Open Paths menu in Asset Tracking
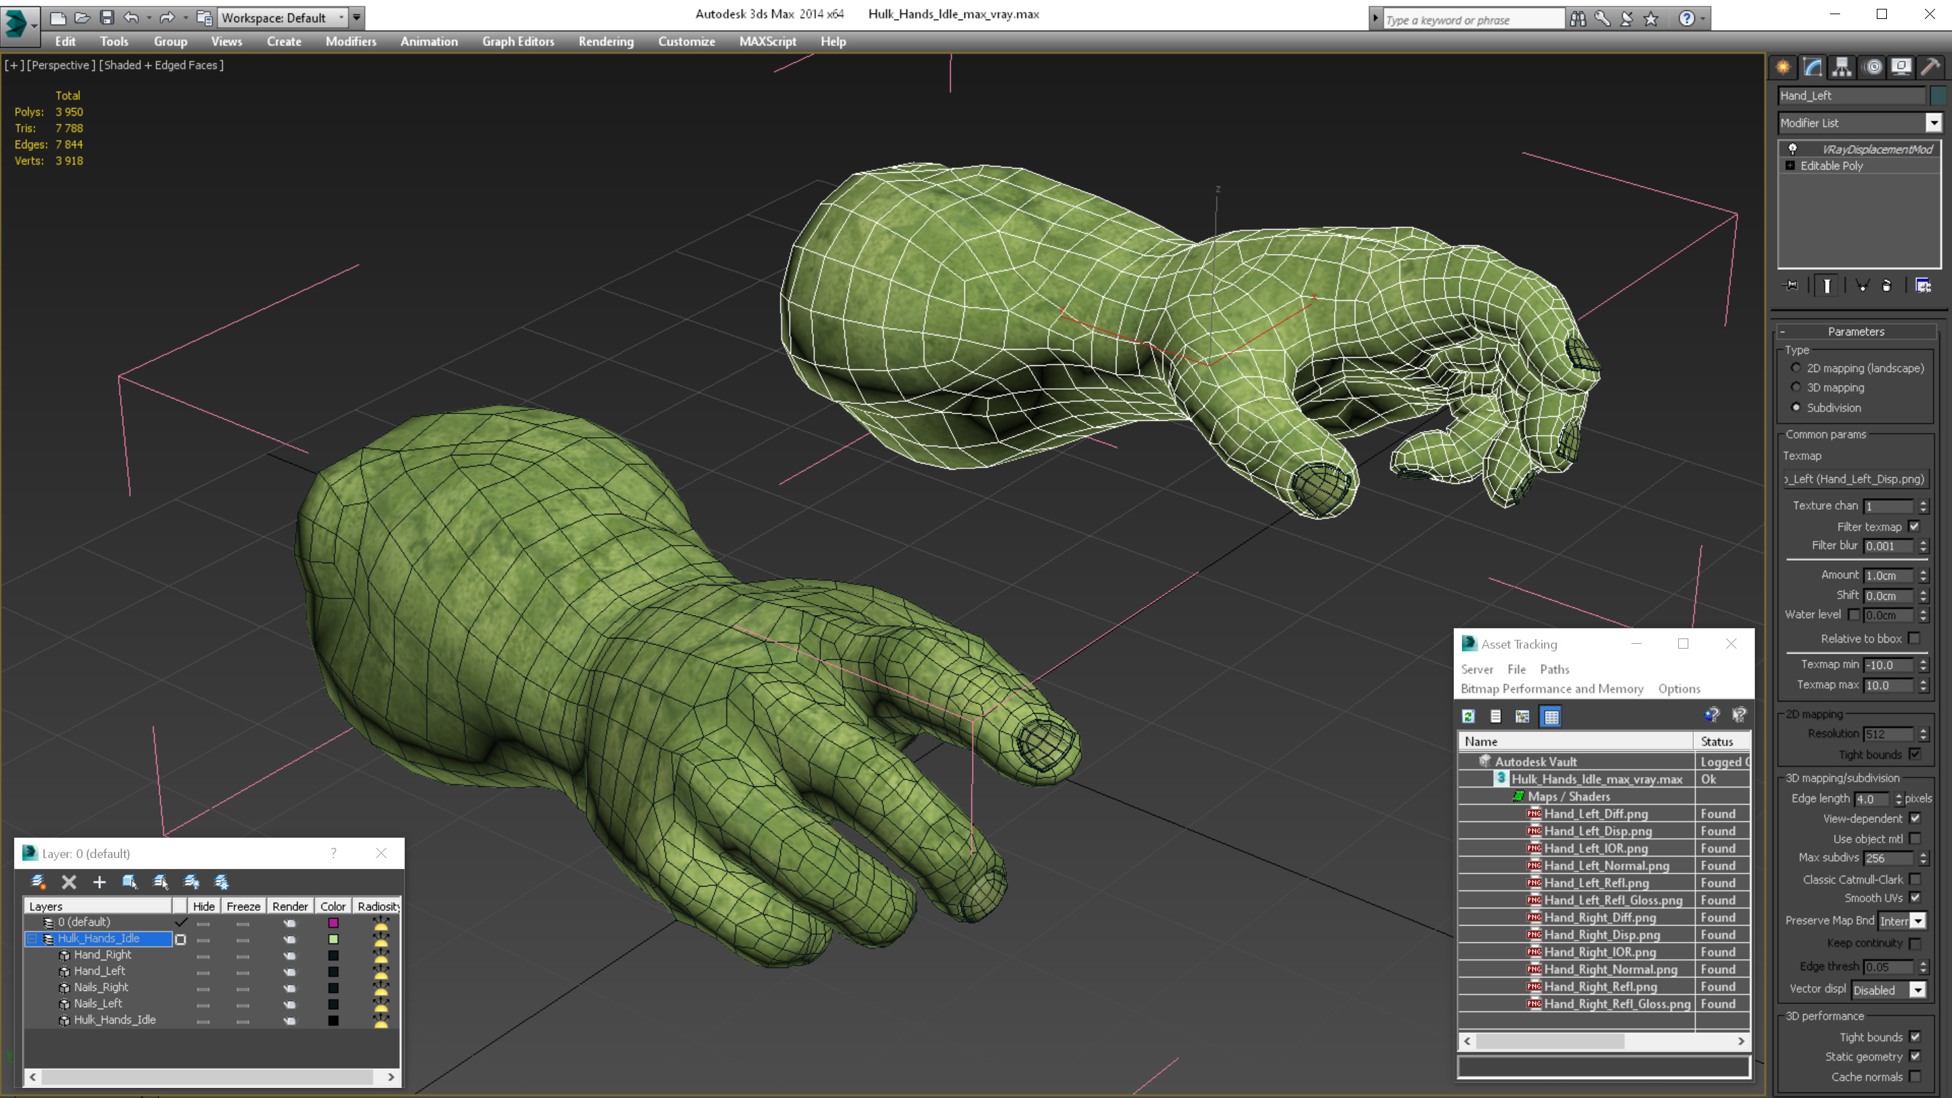The width and height of the screenshot is (1952, 1098). (x=1554, y=670)
